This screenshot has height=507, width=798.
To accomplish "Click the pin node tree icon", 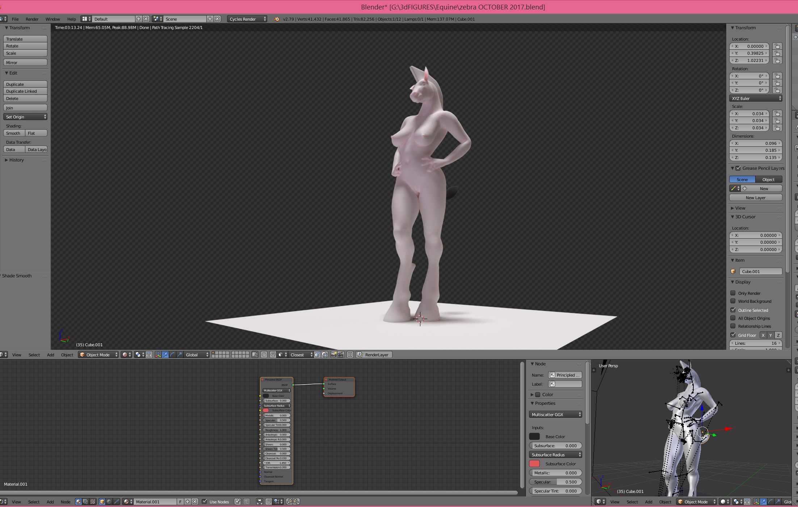I will [x=237, y=502].
